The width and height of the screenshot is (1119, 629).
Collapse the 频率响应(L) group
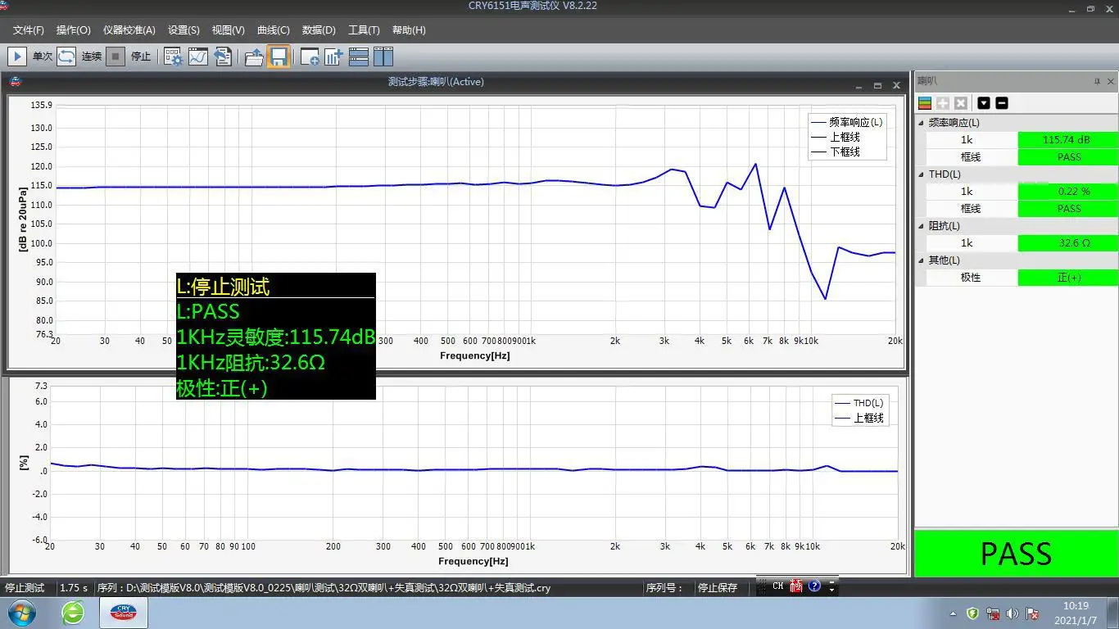click(x=921, y=123)
